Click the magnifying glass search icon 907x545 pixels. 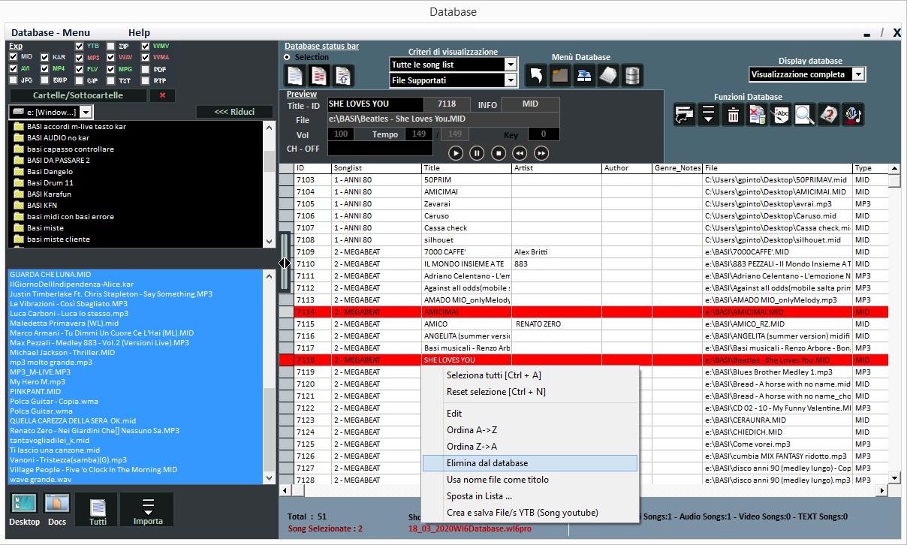(805, 115)
